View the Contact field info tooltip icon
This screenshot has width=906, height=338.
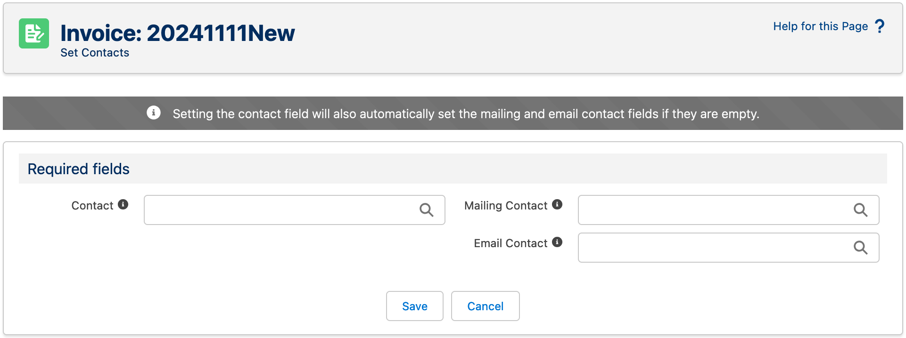coord(123,204)
